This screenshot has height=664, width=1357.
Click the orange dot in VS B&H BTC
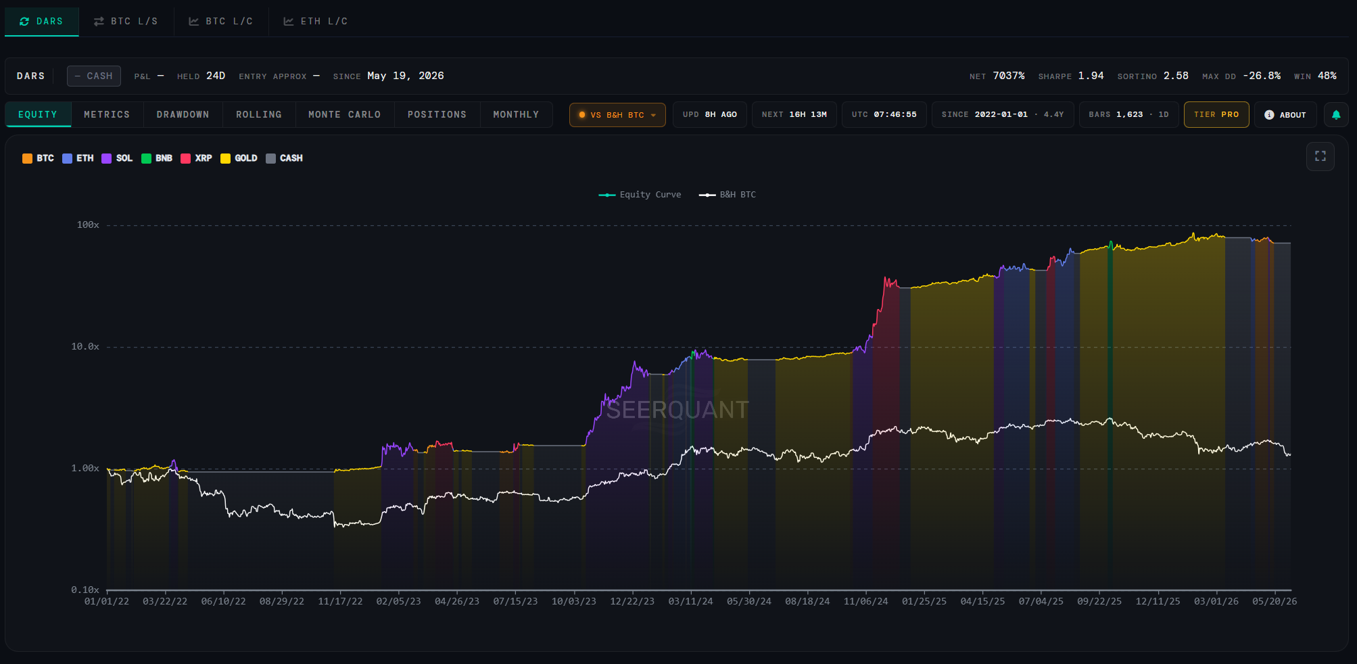(x=582, y=115)
